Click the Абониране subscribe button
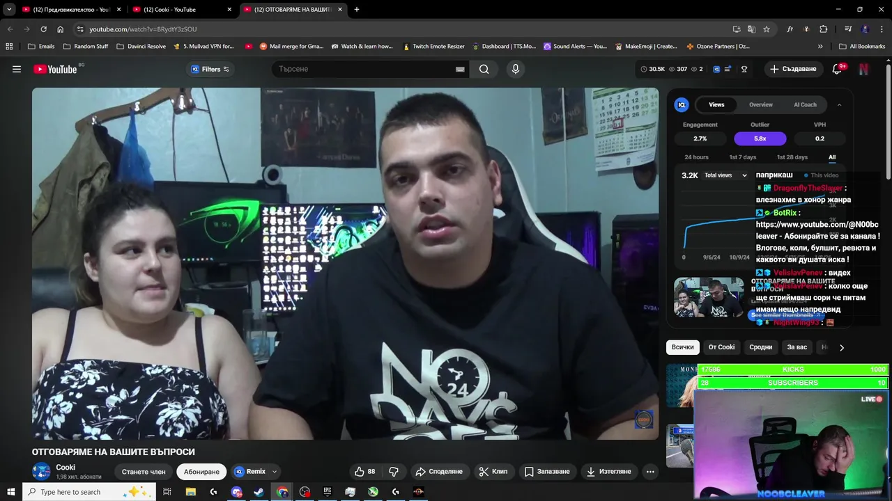Screen dimensions: 892x501 201,472
